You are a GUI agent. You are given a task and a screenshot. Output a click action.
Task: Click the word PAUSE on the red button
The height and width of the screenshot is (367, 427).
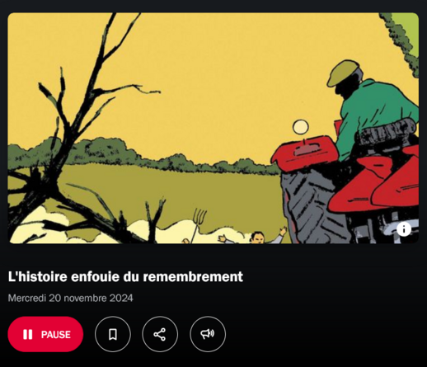coord(56,335)
